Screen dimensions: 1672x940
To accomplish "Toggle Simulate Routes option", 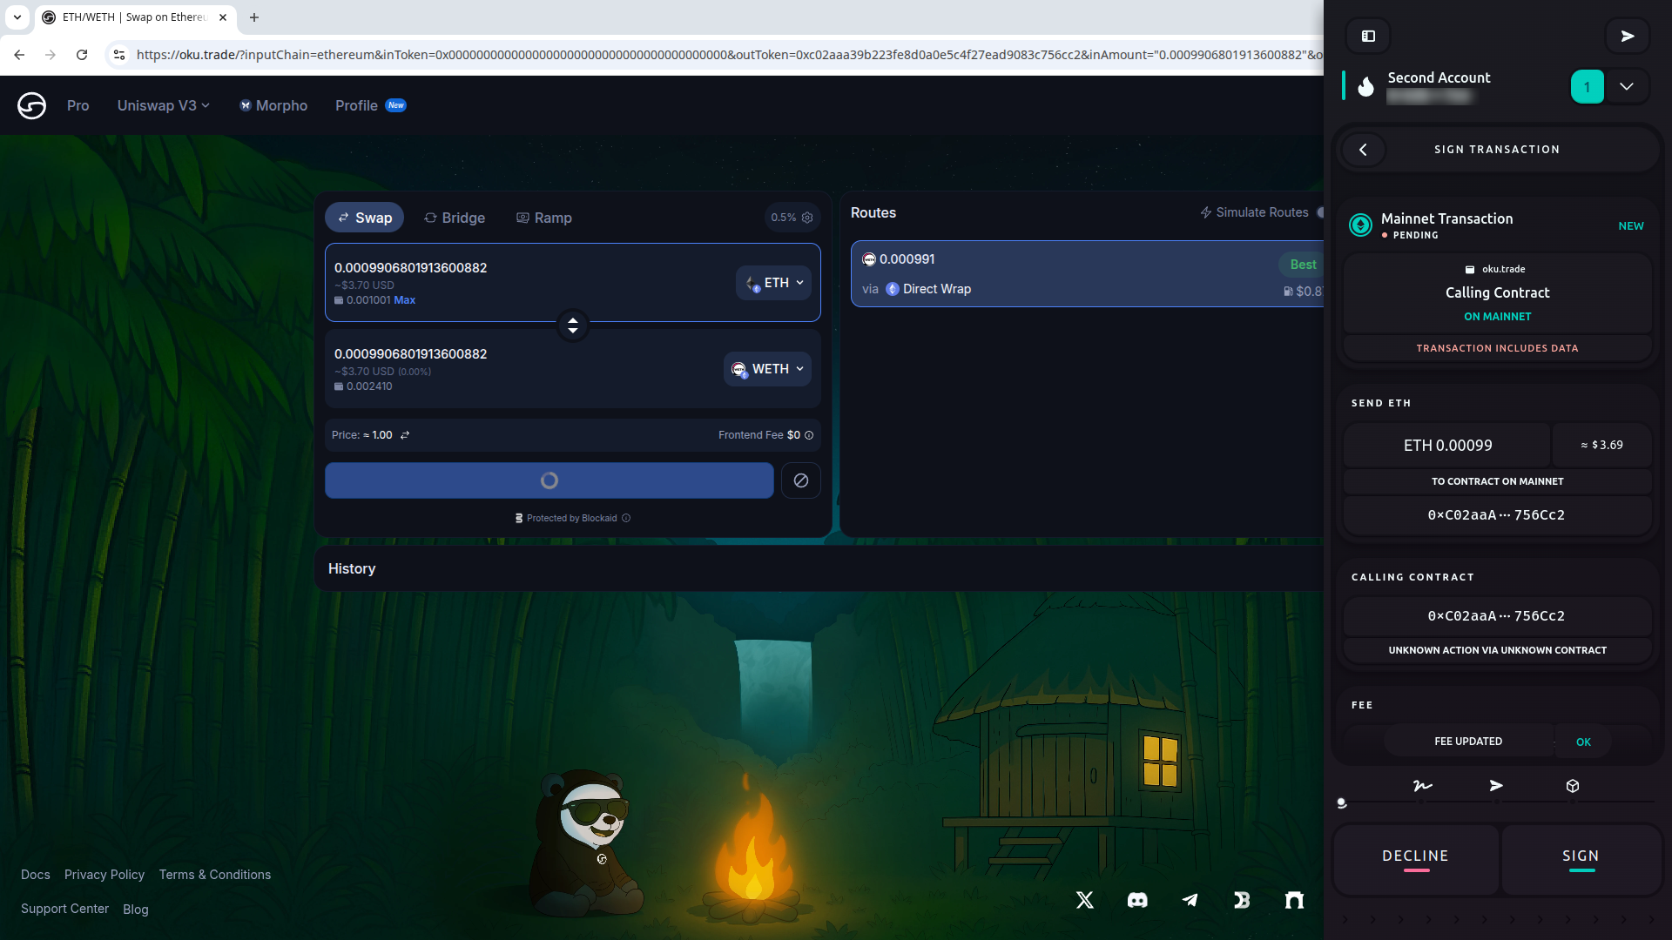I will point(1318,212).
